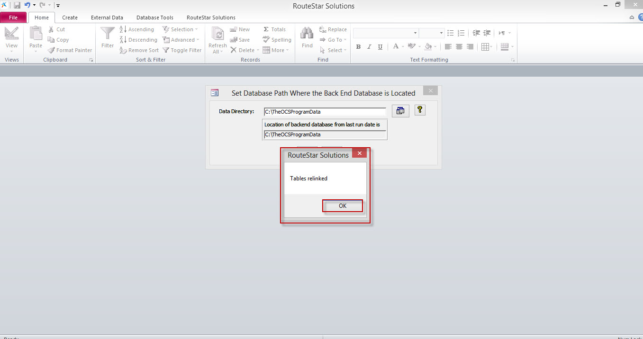Image resolution: width=643 pixels, height=339 pixels.
Task: Toggle Underline formatting
Action: tap(380, 47)
